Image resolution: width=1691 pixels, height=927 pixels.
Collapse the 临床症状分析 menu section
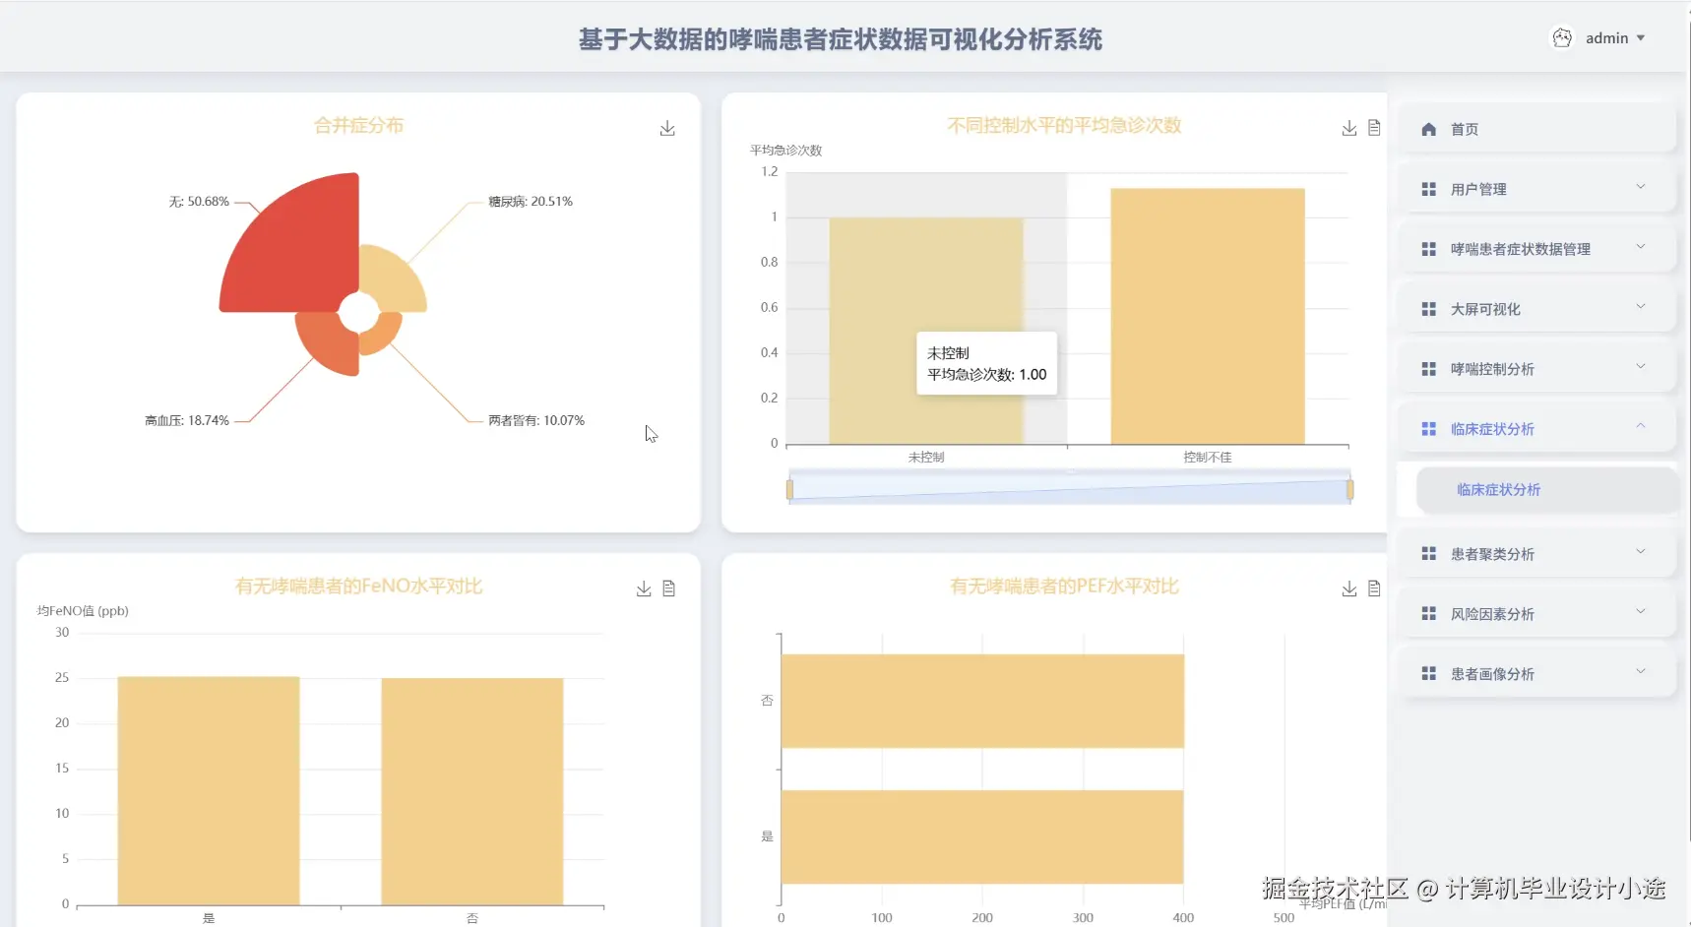tap(1639, 426)
